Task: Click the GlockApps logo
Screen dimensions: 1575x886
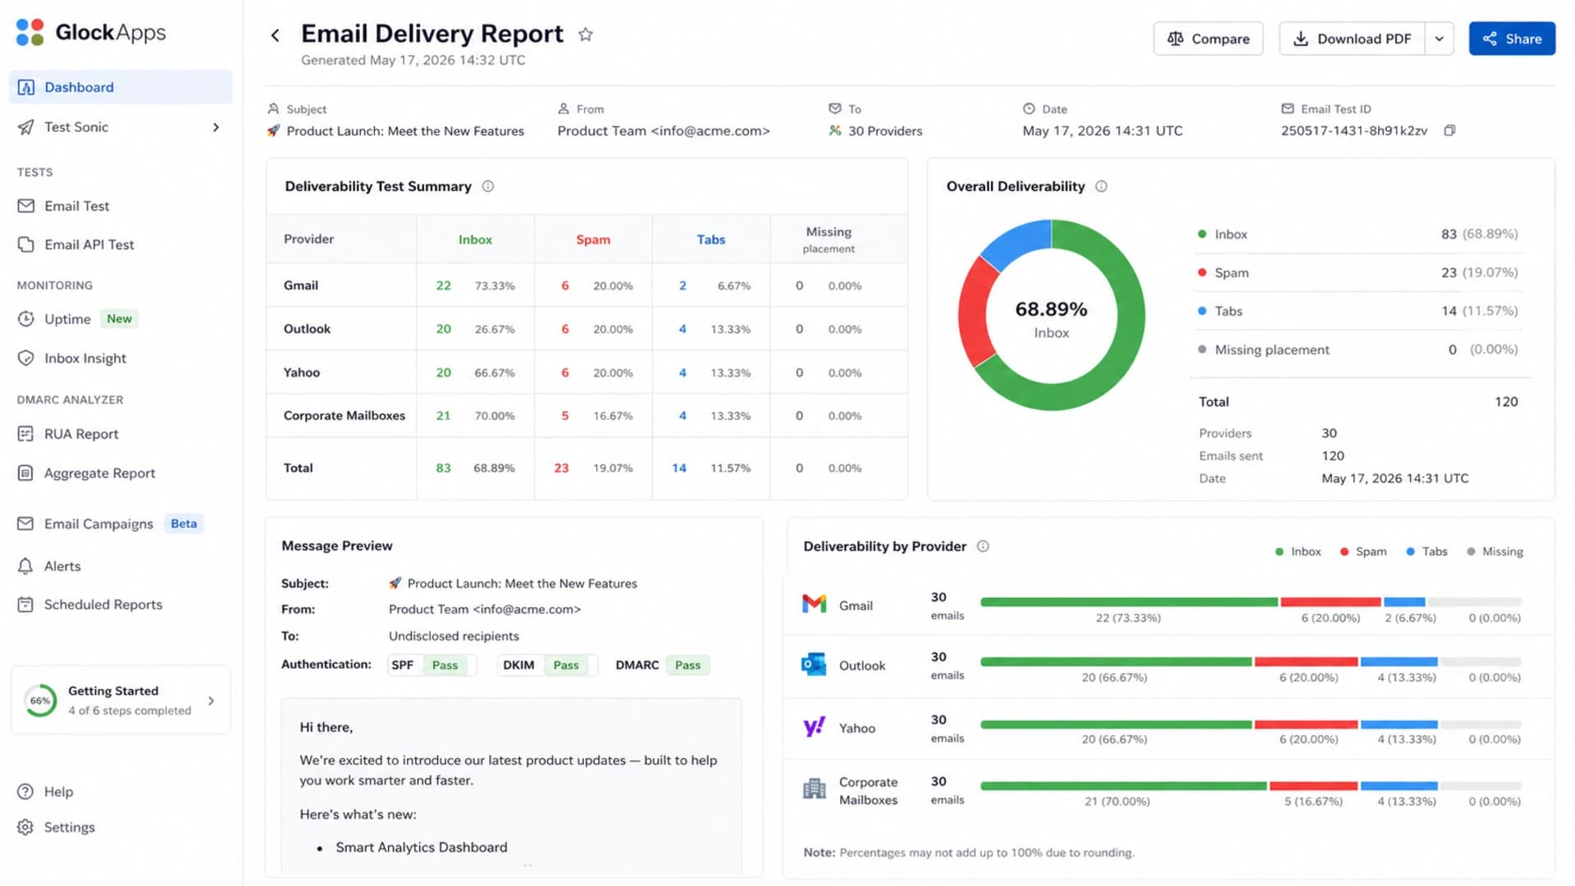Action: (x=91, y=33)
